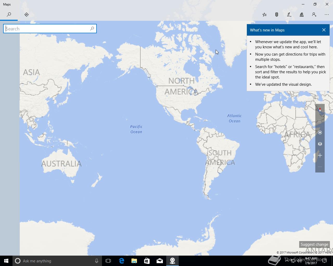The height and width of the screenshot is (266, 333).
Task: Click the Maps taskbar icon
Action: (172, 261)
